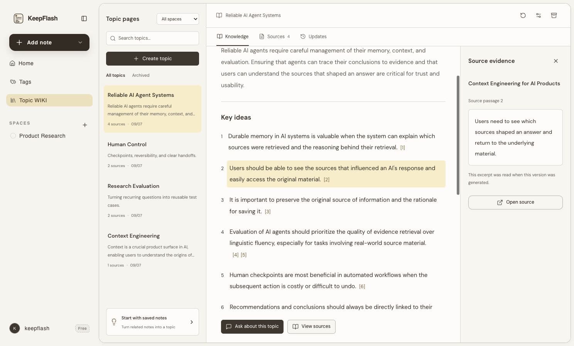Close the Source evidence panel

(556, 61)
